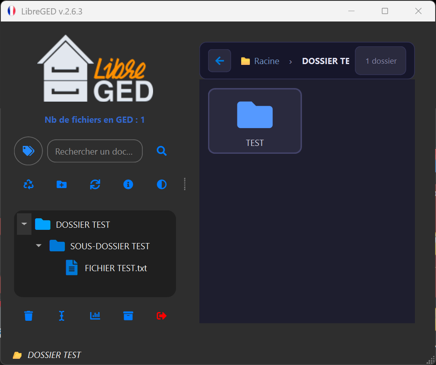Collapse the SOUS-DOSSIER TEST tree node
Image resolution: width=436 pixels, height=365 pixels.
[x=39, y=246]
